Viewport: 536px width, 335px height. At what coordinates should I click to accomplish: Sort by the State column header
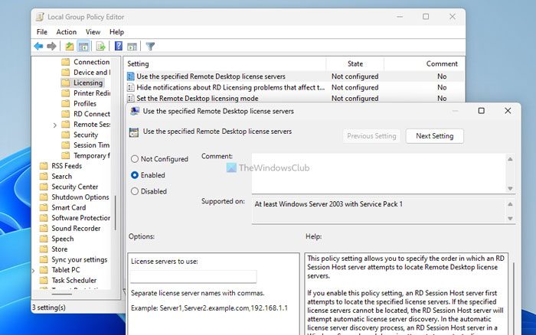(x=355, y=63)
